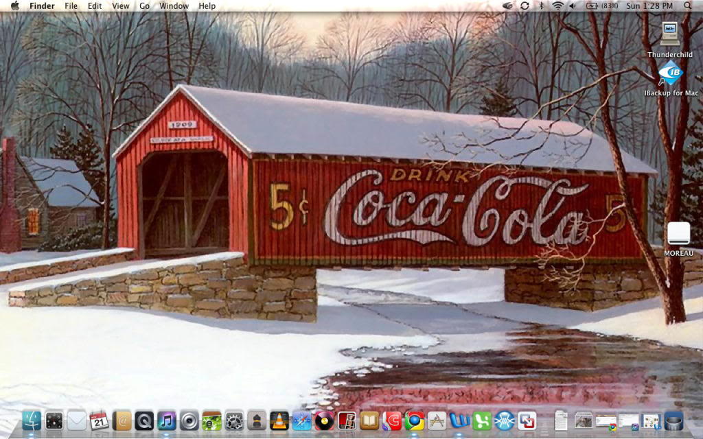The image size is (703, 439).
Task: Open Address Book in the Dock
Action: (122, 421)
